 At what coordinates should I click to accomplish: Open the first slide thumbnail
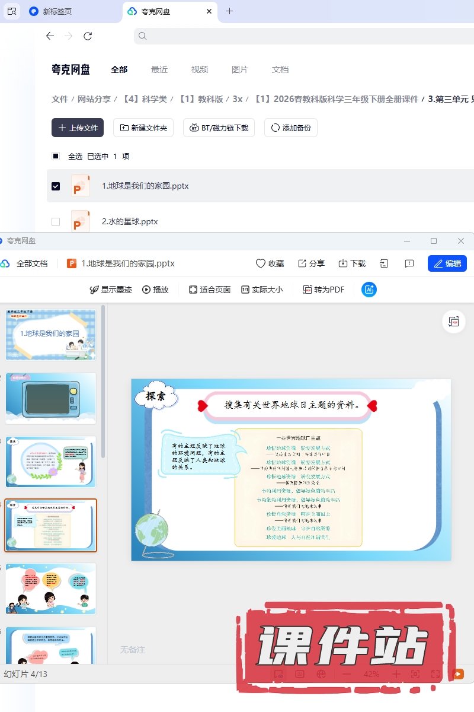(x=50, y=335)
